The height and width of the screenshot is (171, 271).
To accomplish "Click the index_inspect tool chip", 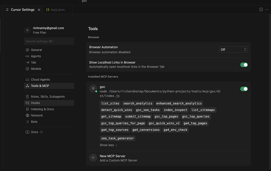I will pyautogui.click(x=175, y=110).
